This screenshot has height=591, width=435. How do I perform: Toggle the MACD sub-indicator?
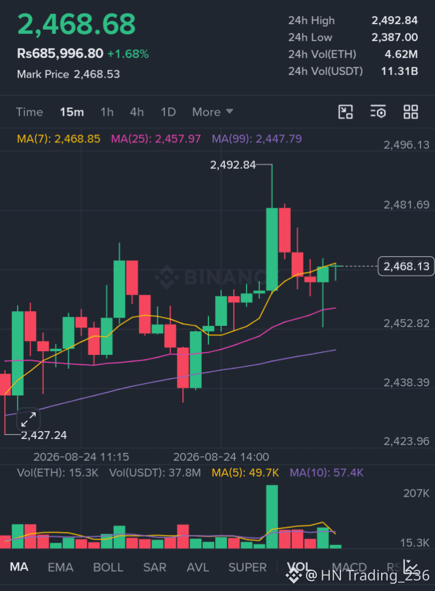tap(349, 567)
